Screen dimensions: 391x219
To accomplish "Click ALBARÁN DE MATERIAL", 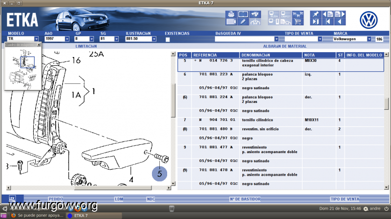I will tap(285, 46).
